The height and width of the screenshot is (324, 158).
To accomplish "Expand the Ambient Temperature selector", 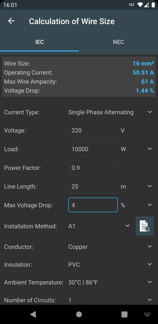I will tap(150, 282).
